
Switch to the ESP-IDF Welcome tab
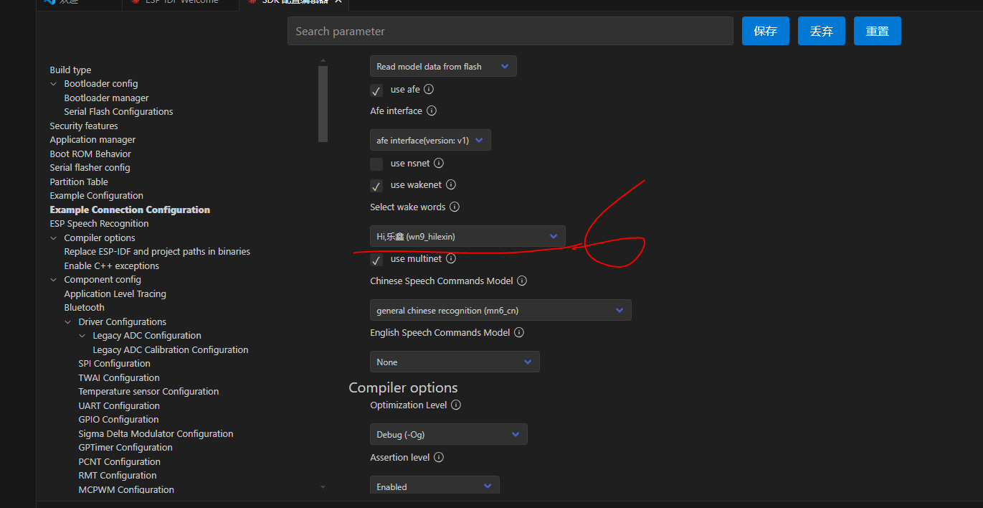(x=181, y=1)
